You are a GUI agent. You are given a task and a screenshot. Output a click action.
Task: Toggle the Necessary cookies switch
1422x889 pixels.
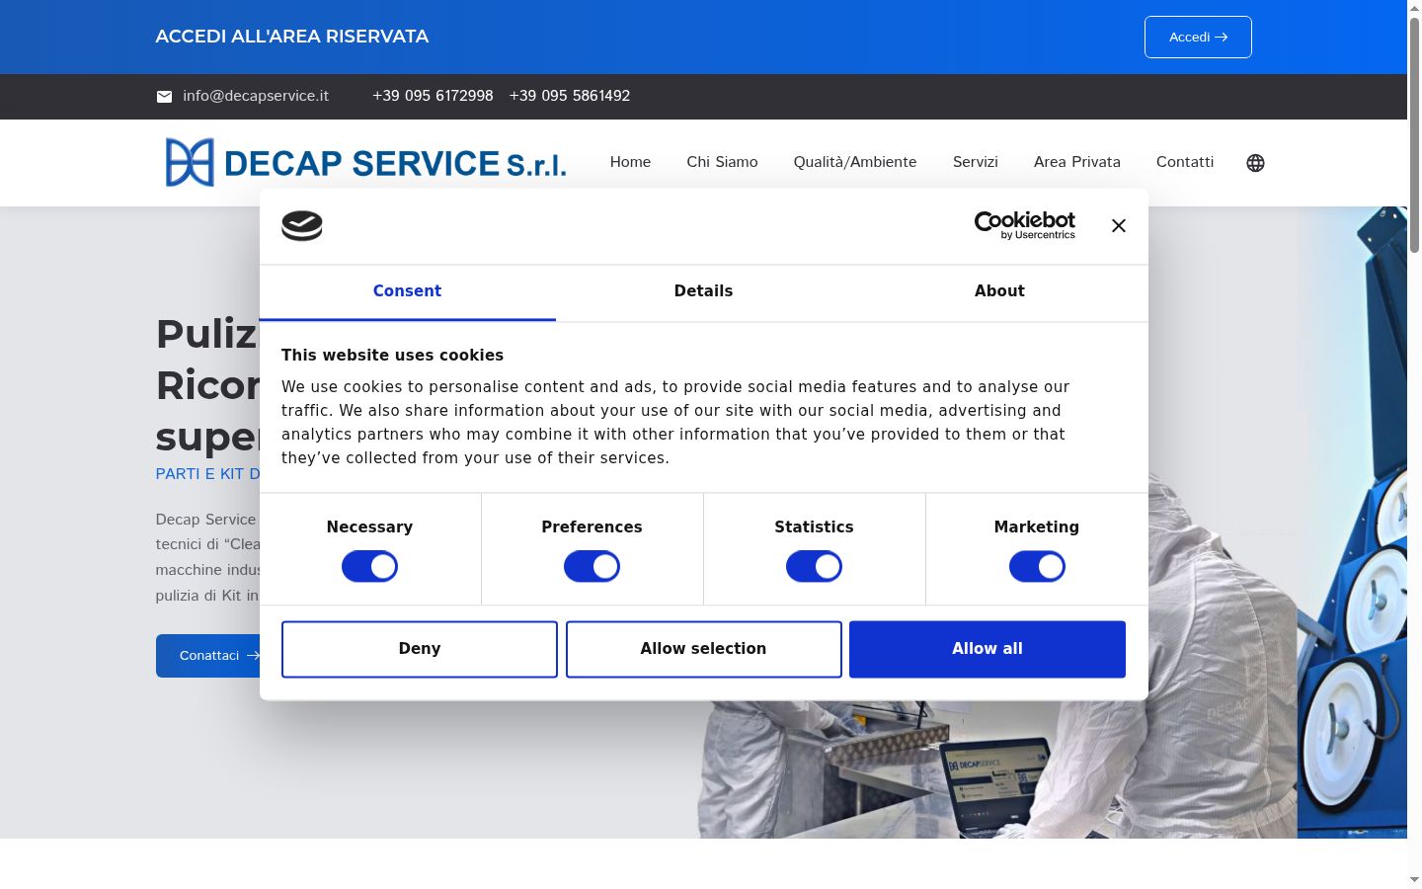369,567
